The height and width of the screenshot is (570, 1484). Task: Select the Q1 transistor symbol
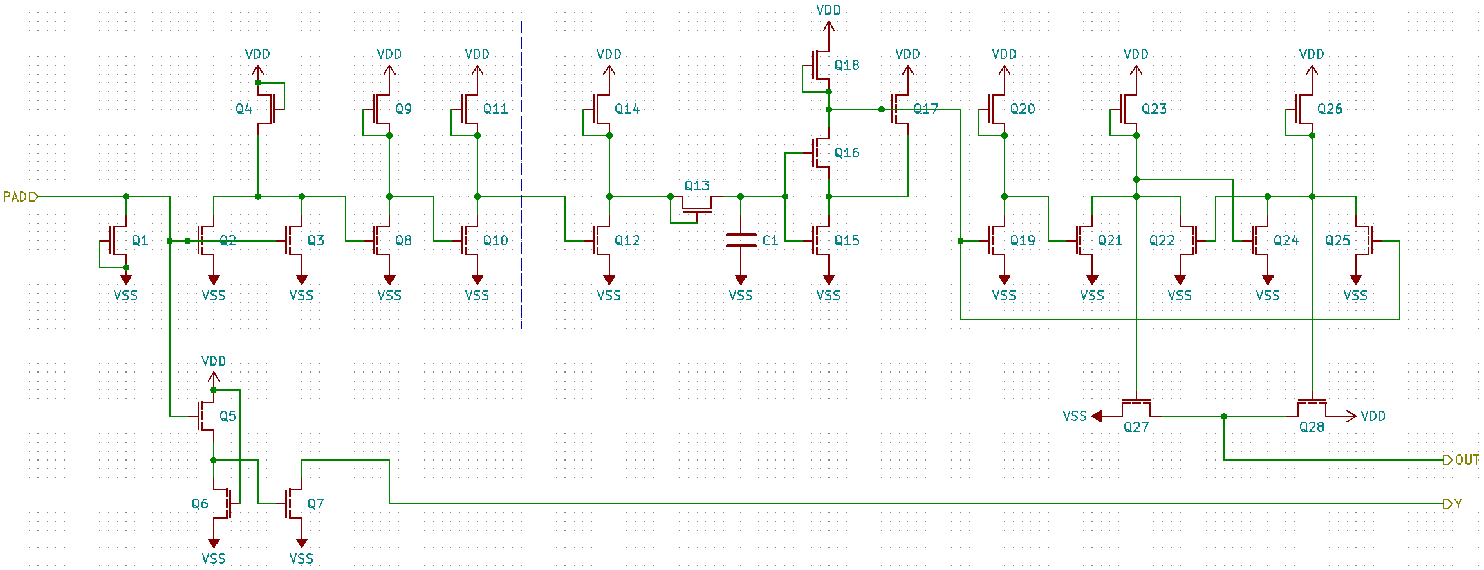point(118,241)
